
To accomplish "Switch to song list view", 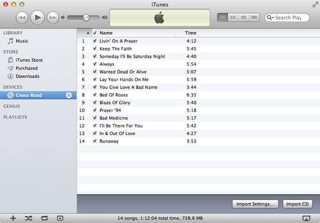I will (222, 18).
